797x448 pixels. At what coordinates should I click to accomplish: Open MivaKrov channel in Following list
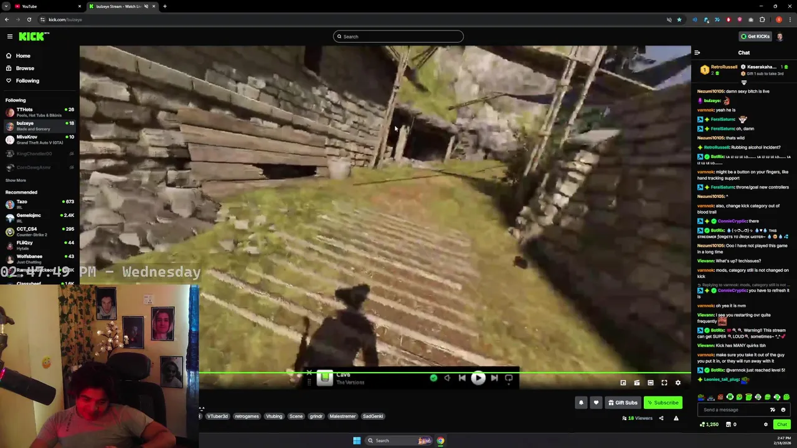click(40, 139)
